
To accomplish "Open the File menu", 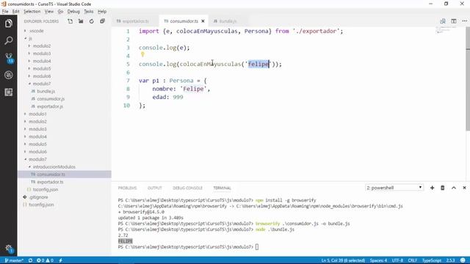I will [5, 12].
